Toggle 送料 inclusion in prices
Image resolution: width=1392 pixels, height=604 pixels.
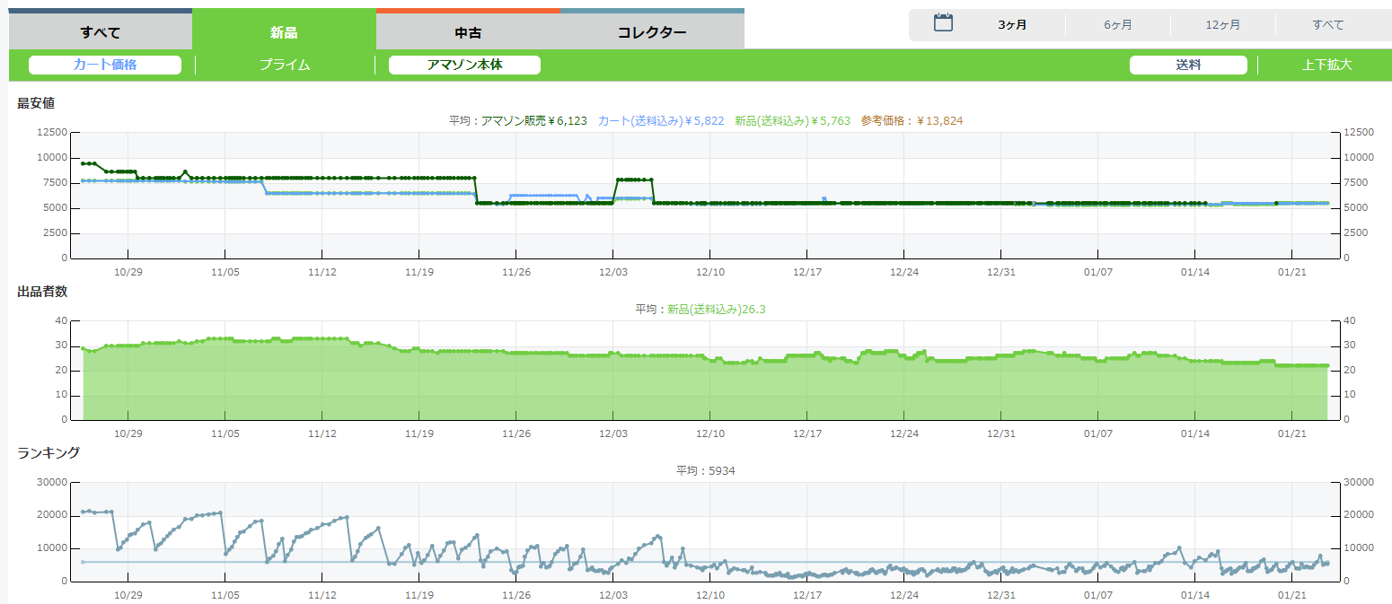pos(1188,65)
